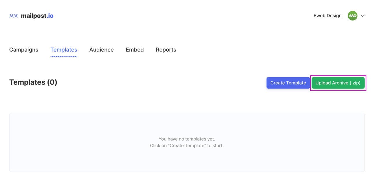The image size is (374, 180).
Task: Click Upload Archive (.zip) button
Action: click(338, 83)
